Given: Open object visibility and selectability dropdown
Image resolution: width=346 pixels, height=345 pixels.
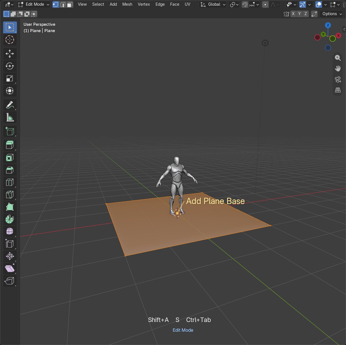Looking at the screenshot, I should tap(291, 4).
